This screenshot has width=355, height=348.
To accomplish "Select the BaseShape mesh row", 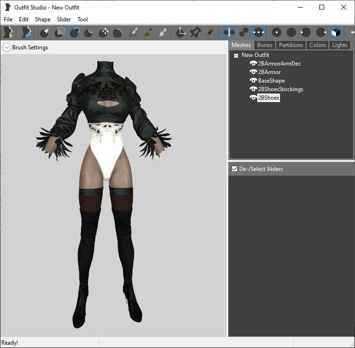I will pyautogui.click(x=271, y=81).
